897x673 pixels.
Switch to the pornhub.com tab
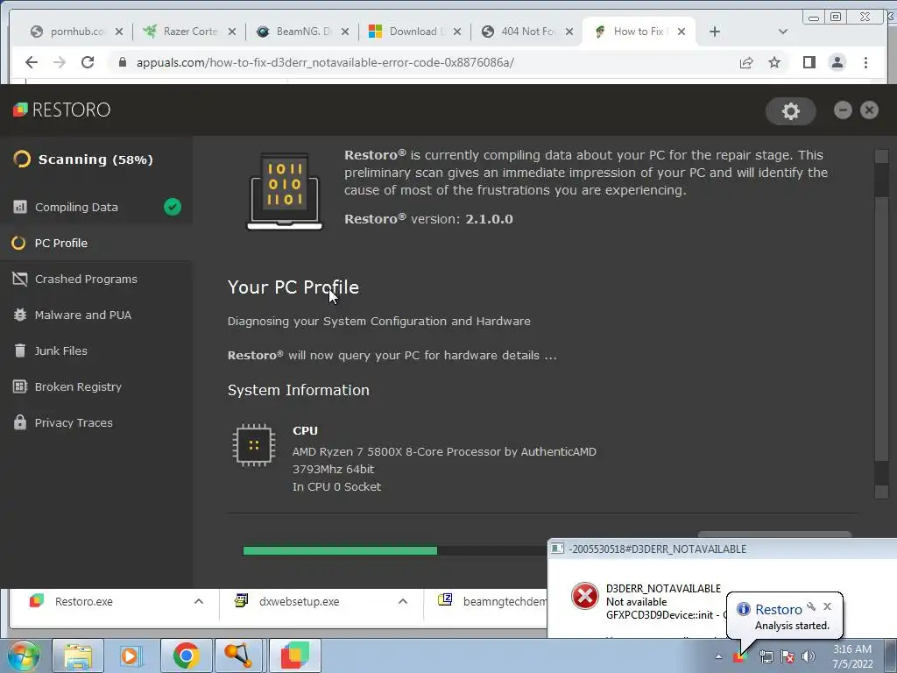[x=76, y=32]
